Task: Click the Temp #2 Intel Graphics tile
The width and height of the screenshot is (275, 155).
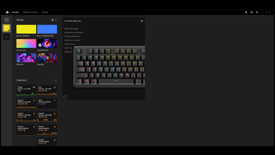Action: click(x=26, y=130)
